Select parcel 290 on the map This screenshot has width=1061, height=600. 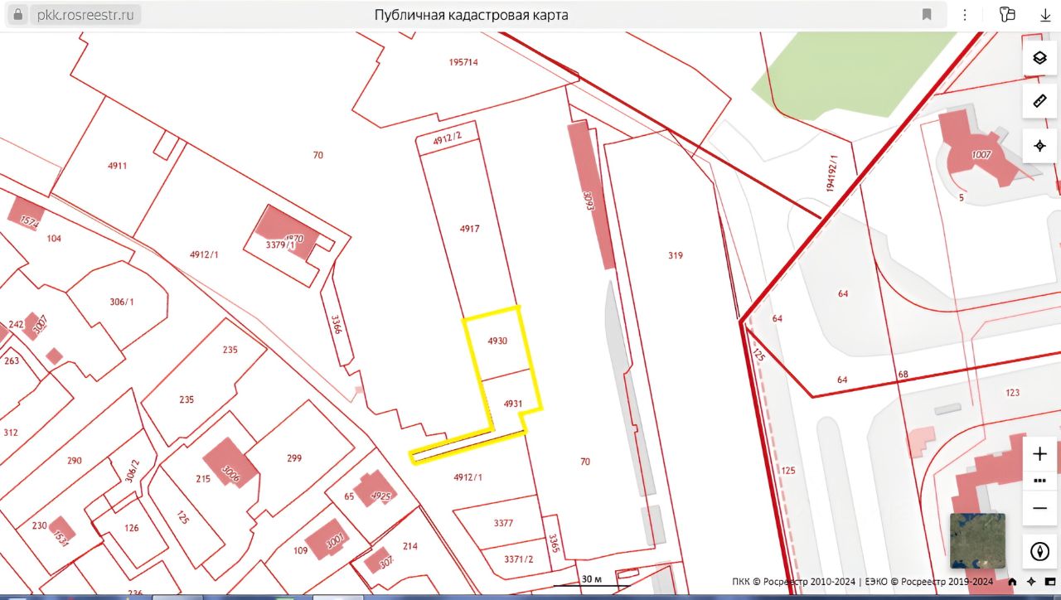(75, 460)
